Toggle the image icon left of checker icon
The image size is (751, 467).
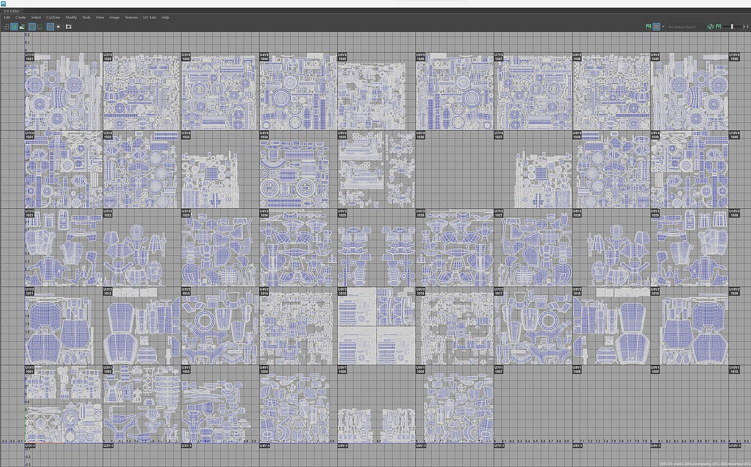tap(648, 26)
